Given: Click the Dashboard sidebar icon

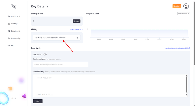Looking at the screenshot, I should pyautogui.click(x=9, y=16).
